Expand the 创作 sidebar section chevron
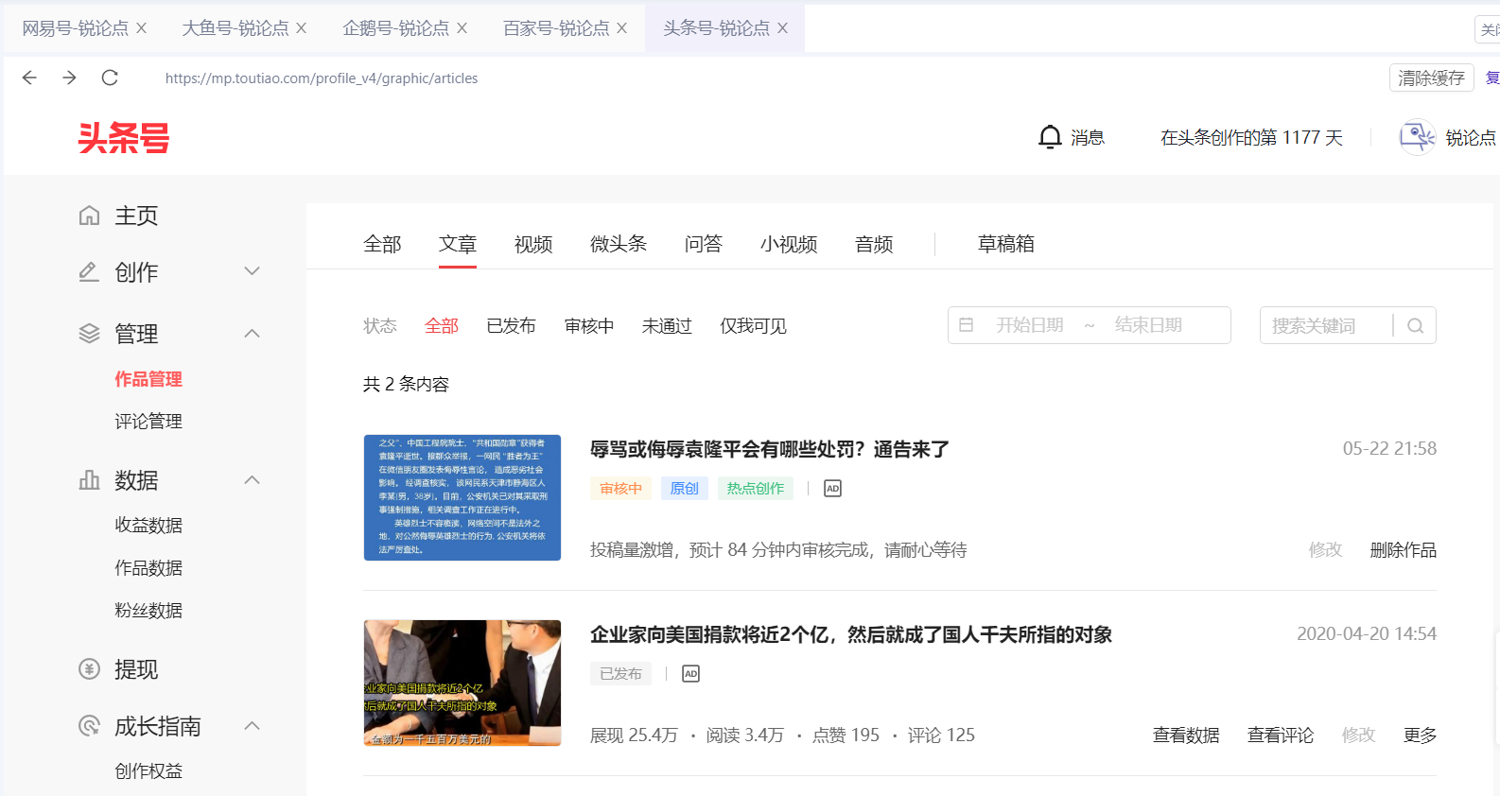Viewport: 1500px width, 796px height. [252, 271]
